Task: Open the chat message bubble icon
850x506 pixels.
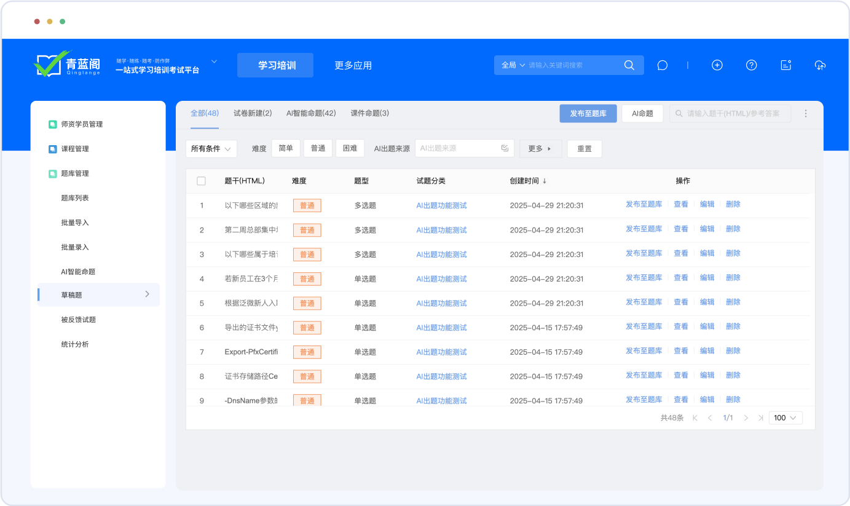Action: tap(662, 65)
